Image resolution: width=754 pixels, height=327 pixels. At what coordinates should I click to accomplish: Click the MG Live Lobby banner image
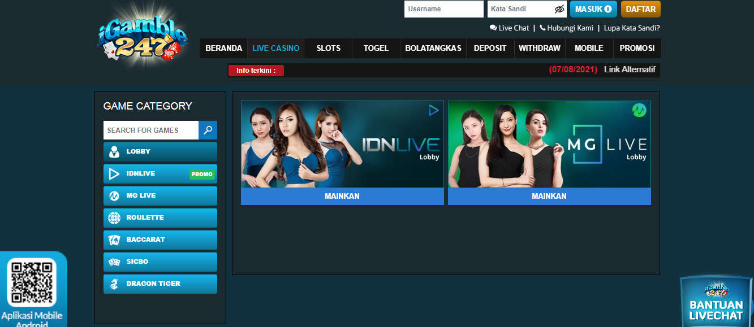[x=549, y=144]
